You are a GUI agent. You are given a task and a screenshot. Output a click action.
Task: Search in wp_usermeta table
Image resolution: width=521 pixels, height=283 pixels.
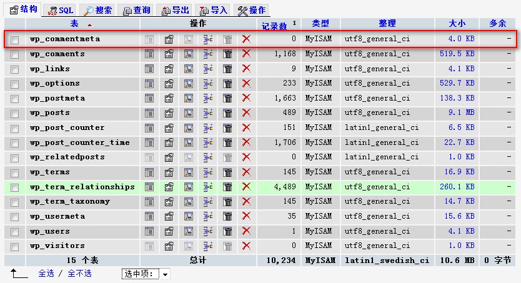click(189, 217)
